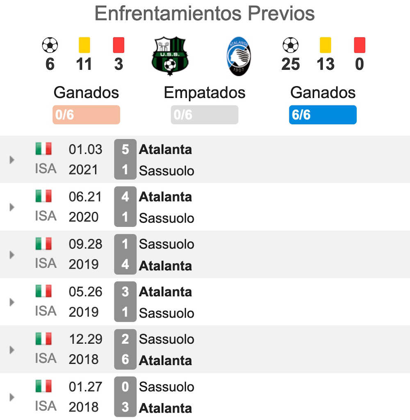Expand the 01.27 2018 match arrow

12,397
